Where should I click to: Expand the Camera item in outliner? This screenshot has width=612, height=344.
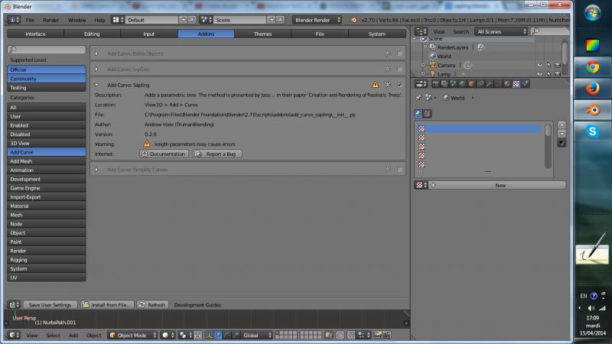pyautogui.click(x=423, y=65)
